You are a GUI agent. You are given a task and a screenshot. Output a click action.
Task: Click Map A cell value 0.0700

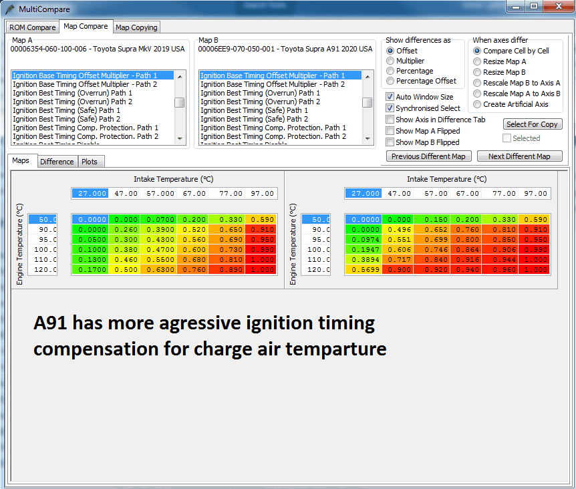(x=158, y=220)
